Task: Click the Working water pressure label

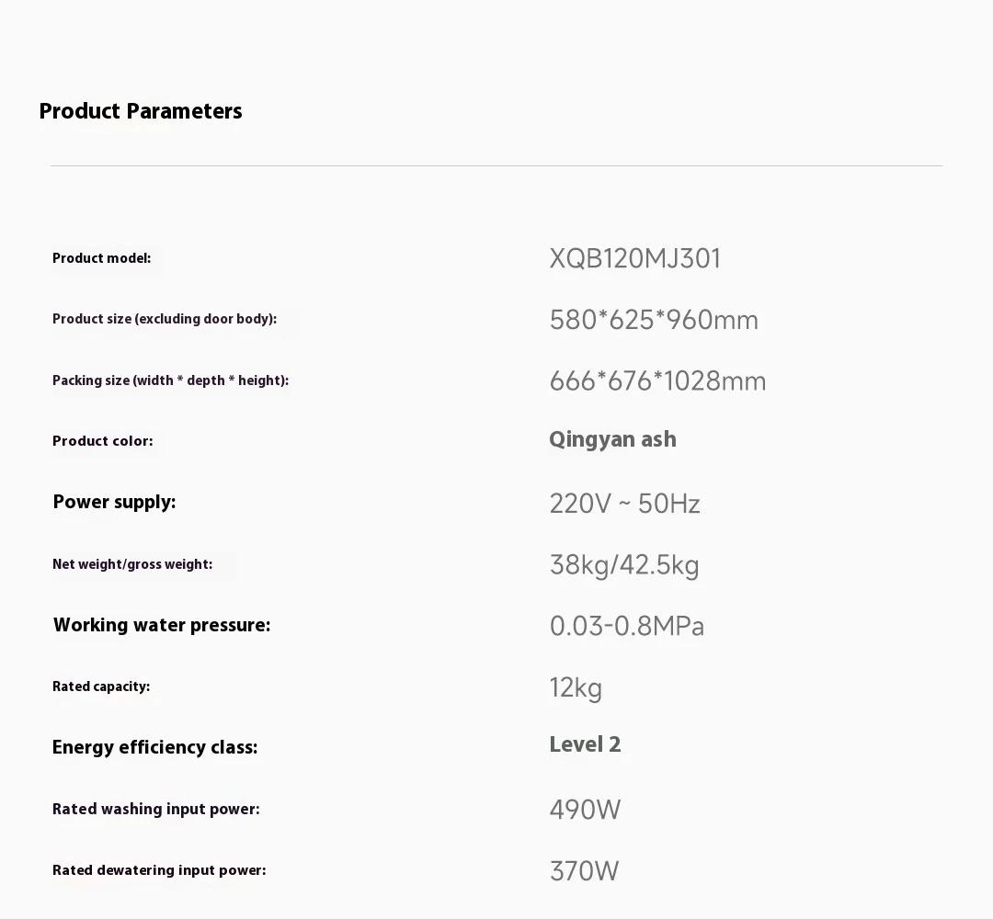Action: pos(162,625)
